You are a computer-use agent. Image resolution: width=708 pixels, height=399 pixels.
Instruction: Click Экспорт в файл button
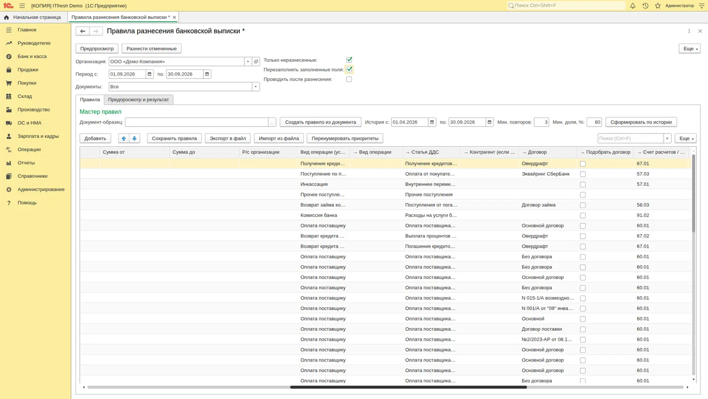point(228,138)
